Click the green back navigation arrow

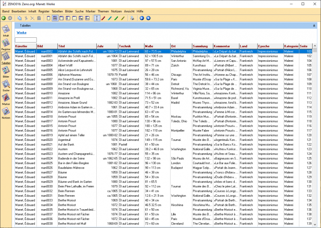click(x=4, y=18)
